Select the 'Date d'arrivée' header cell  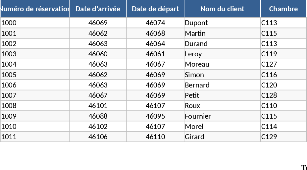pyautogui.click(x=98, y=9)
